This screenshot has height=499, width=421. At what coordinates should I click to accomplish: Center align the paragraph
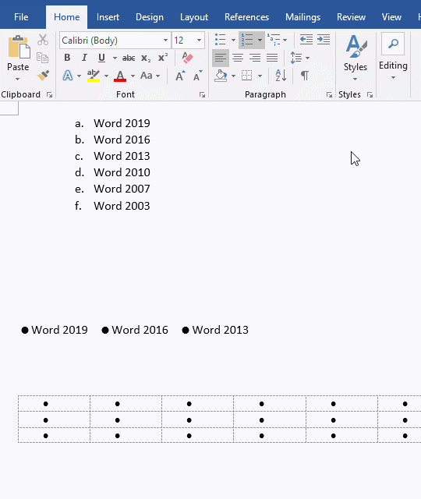click(238, 58)
